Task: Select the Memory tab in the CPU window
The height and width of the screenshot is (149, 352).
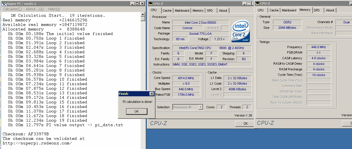Action: [198, 11]
